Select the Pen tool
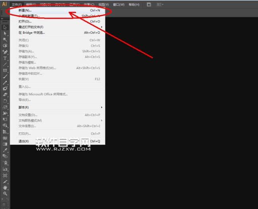Viewport: 258px width, 209px height. click(5, 52)
